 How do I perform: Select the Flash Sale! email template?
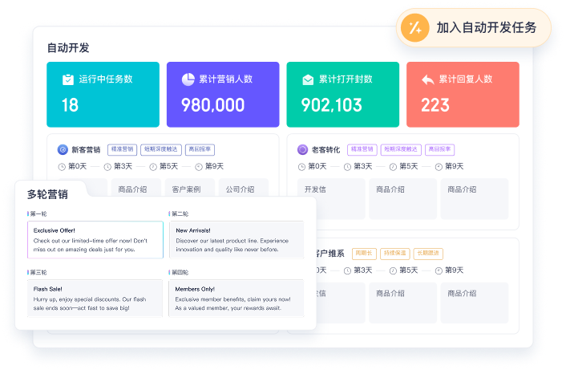pos(95,299)
